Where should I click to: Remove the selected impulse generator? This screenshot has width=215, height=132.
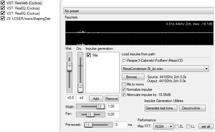112,99
